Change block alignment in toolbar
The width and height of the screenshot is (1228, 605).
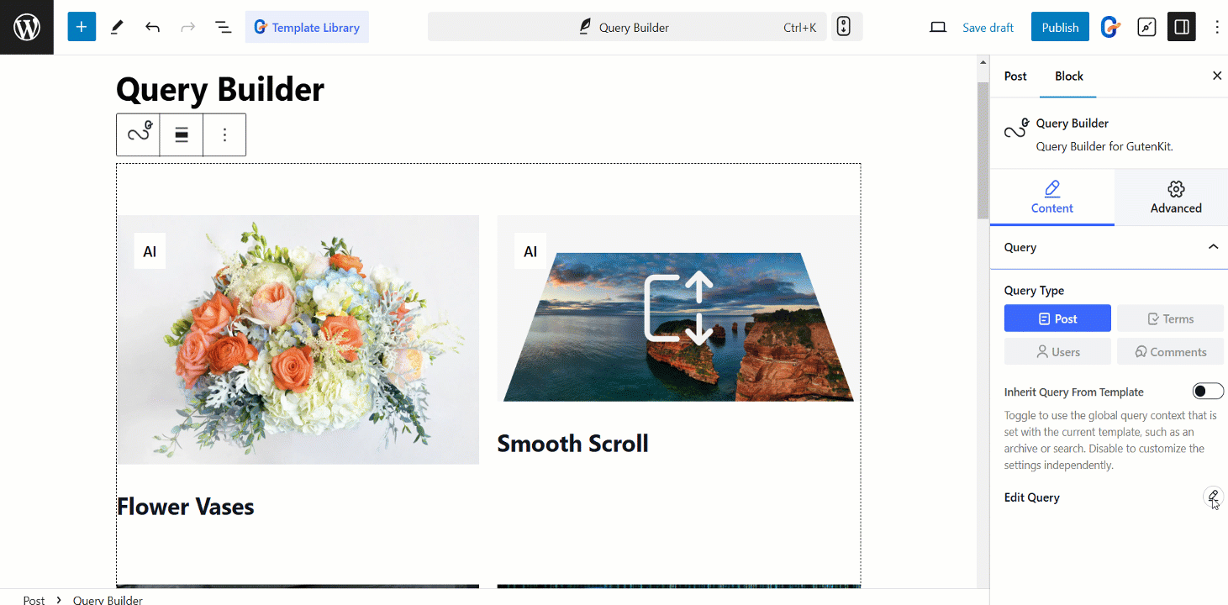(x=181, y=134)
